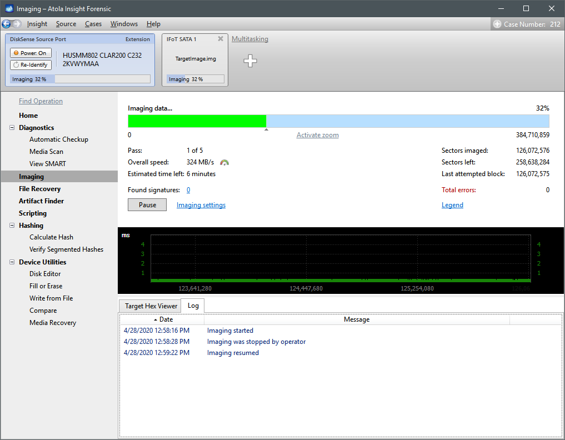Close the IFoT SATA 1 target tab
This screenshot has width=565, height=440.
(x=221, y=38)
